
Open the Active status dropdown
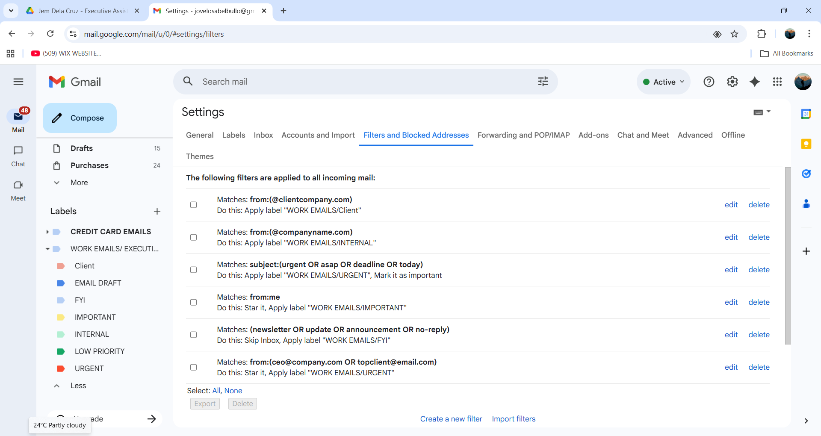pyautogui.click(x=664, y=82)
